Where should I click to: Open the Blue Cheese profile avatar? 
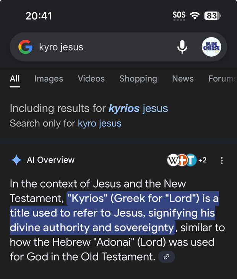(x=211, y=47)
